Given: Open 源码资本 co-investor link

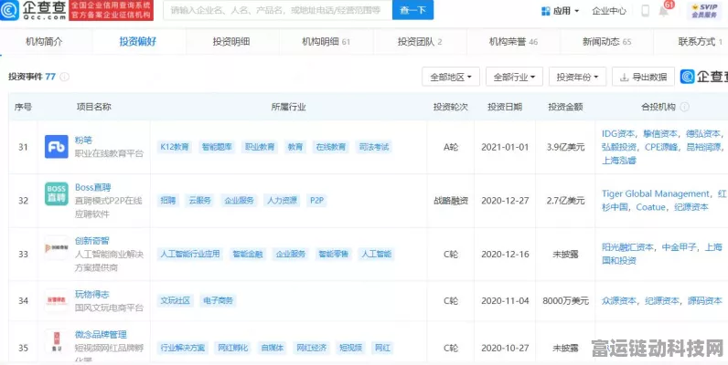Looking at the screenshot, I should tap(705, 301).
